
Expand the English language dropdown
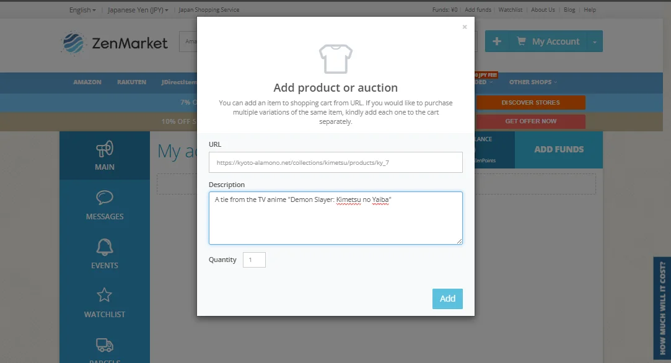click(82, 10)
